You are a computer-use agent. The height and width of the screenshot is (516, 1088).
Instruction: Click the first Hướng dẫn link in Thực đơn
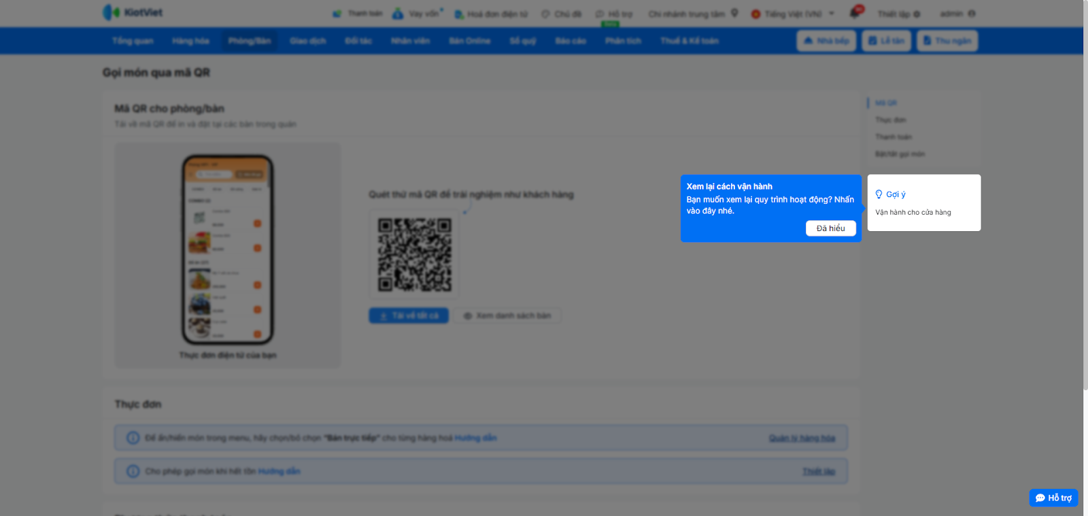coord(475,438)
